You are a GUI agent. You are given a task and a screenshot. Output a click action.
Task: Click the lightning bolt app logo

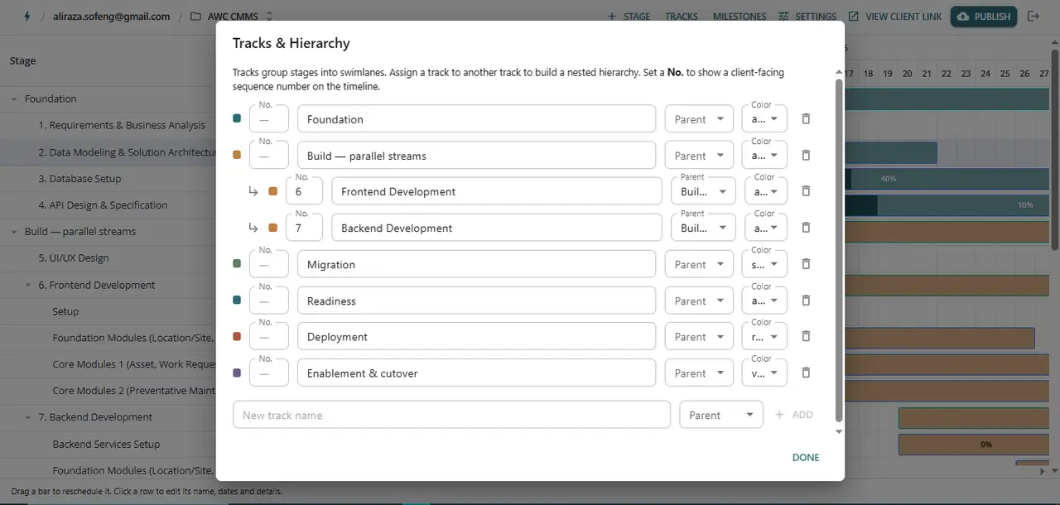[x=27, y=17]
